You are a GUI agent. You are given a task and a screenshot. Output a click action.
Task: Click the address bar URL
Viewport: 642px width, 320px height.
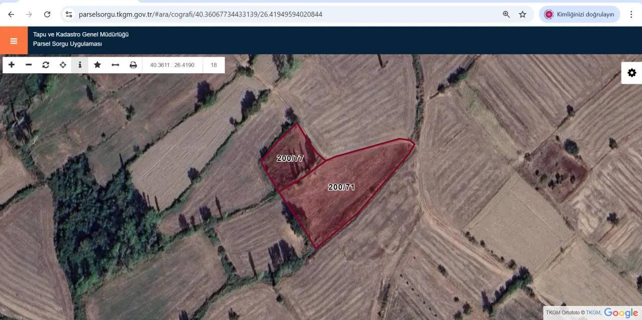pyautogui.click(x=201, y=14)
